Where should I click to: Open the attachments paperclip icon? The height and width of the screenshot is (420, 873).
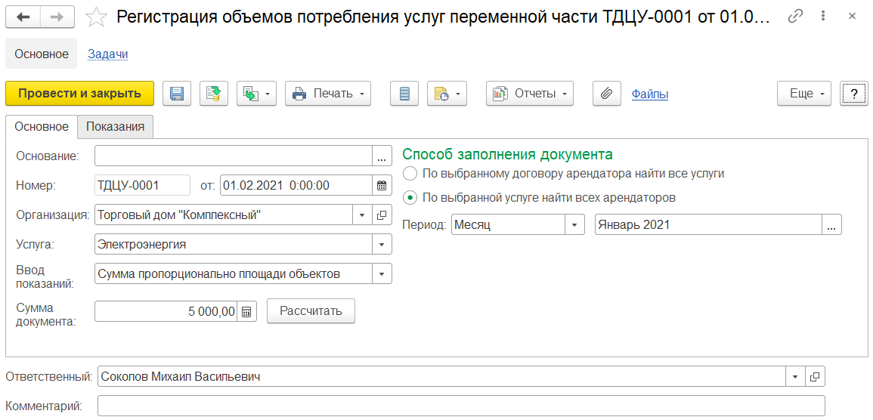(x=605, y=94)
